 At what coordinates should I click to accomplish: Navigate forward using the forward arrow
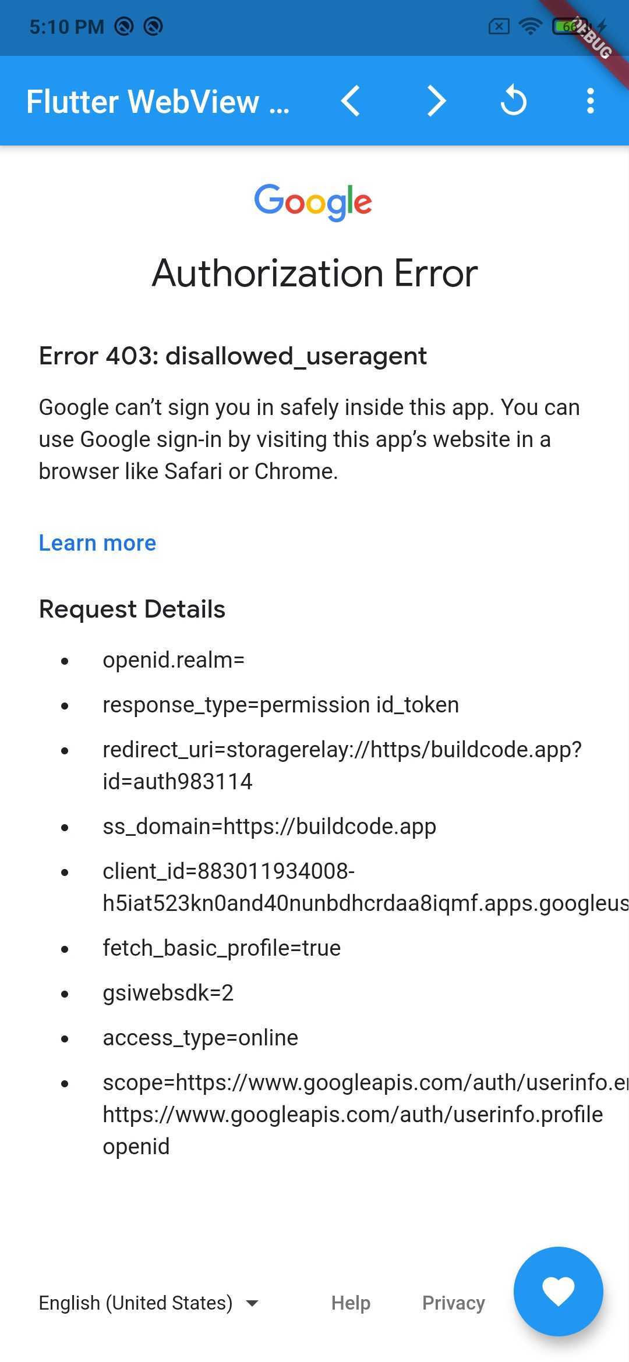click(x=436, y=100)
